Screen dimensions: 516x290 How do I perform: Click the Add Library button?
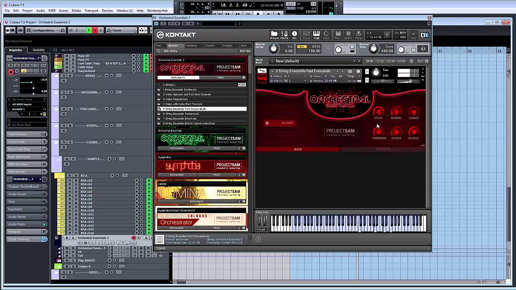171,51
